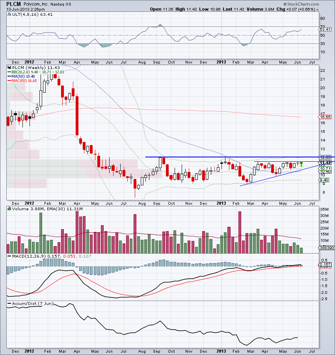The width and height of the screenshot is (335, 355).
Task: Click the bold 2013 label under the price chart
Action: click(221, 203)
